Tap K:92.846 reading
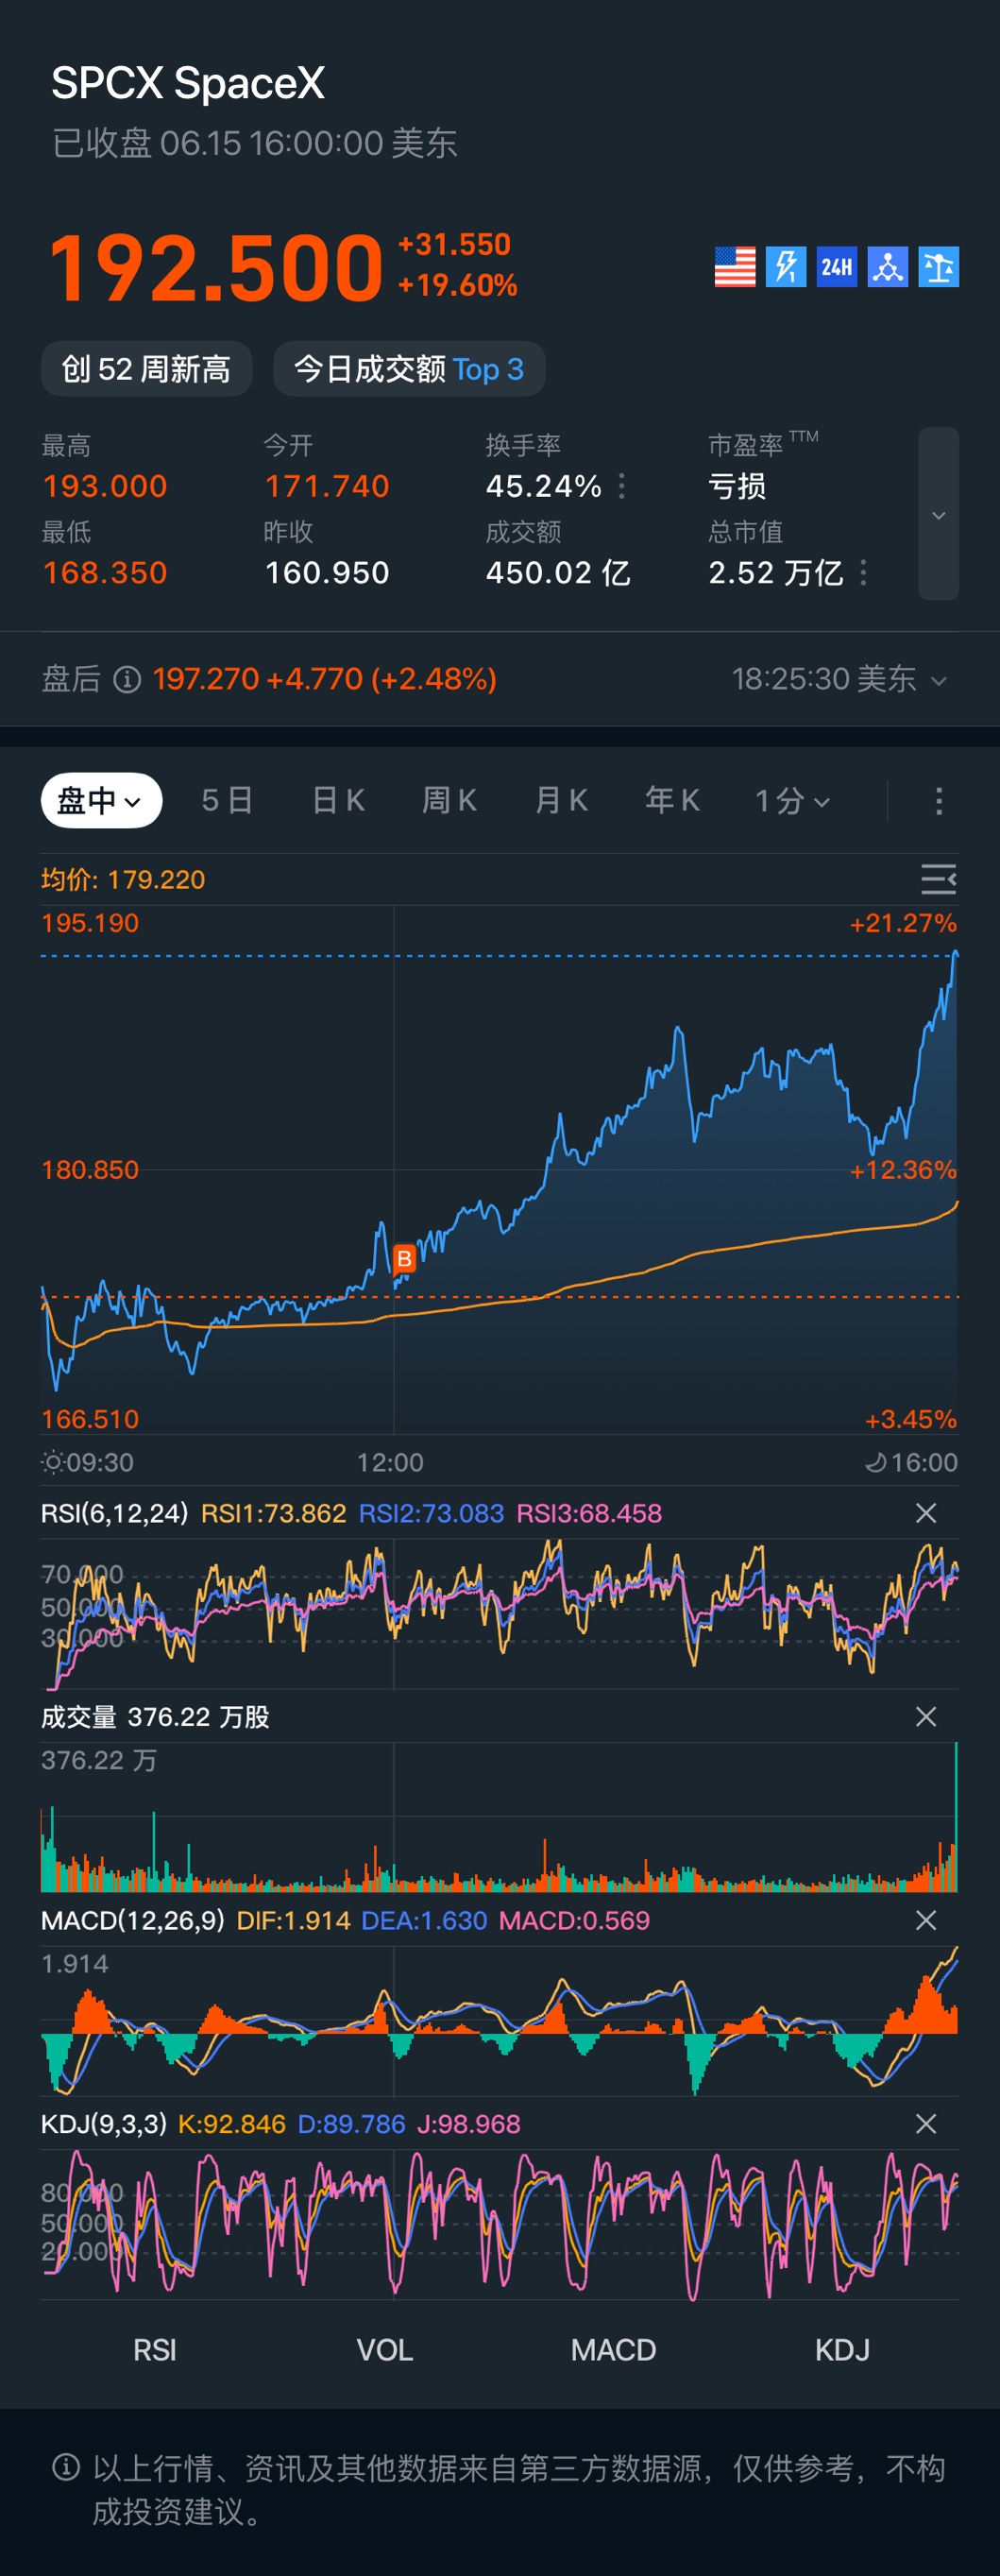1000x2576 pixels. coord(231,2124)
